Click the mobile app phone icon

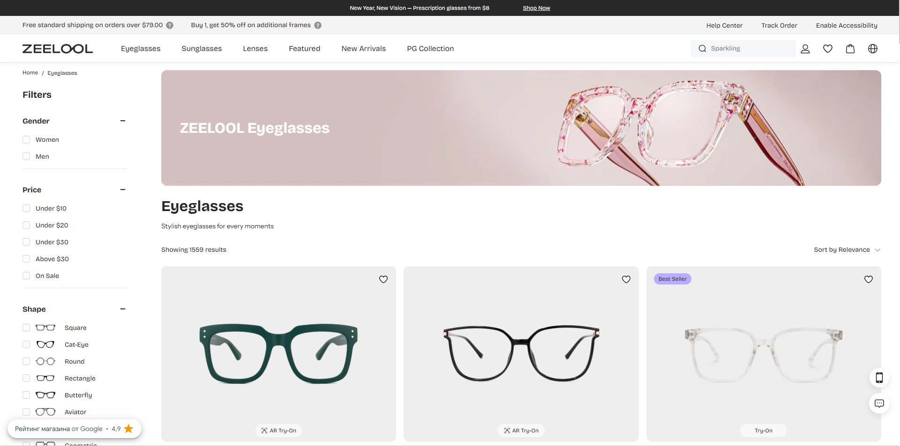879,378
